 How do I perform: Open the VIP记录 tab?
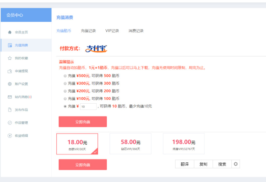pos(112,31)
